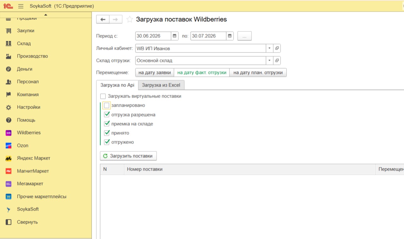Click the Деньги coin icon
This screenshot has height=239, width=404.
point(9,69)
